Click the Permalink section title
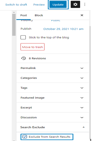 point(28,68)
